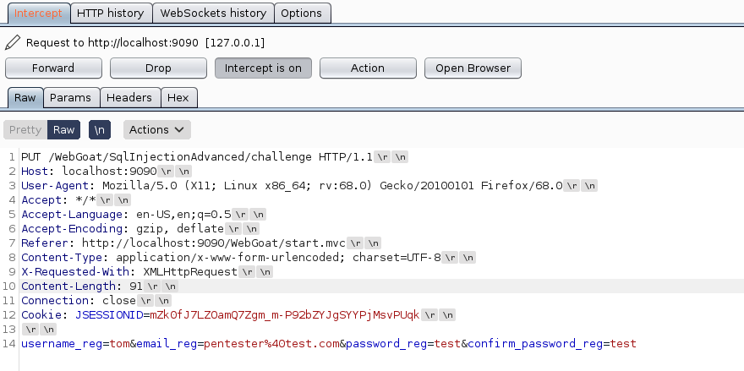Click the Content-Length header line

[x=82, y=286]
